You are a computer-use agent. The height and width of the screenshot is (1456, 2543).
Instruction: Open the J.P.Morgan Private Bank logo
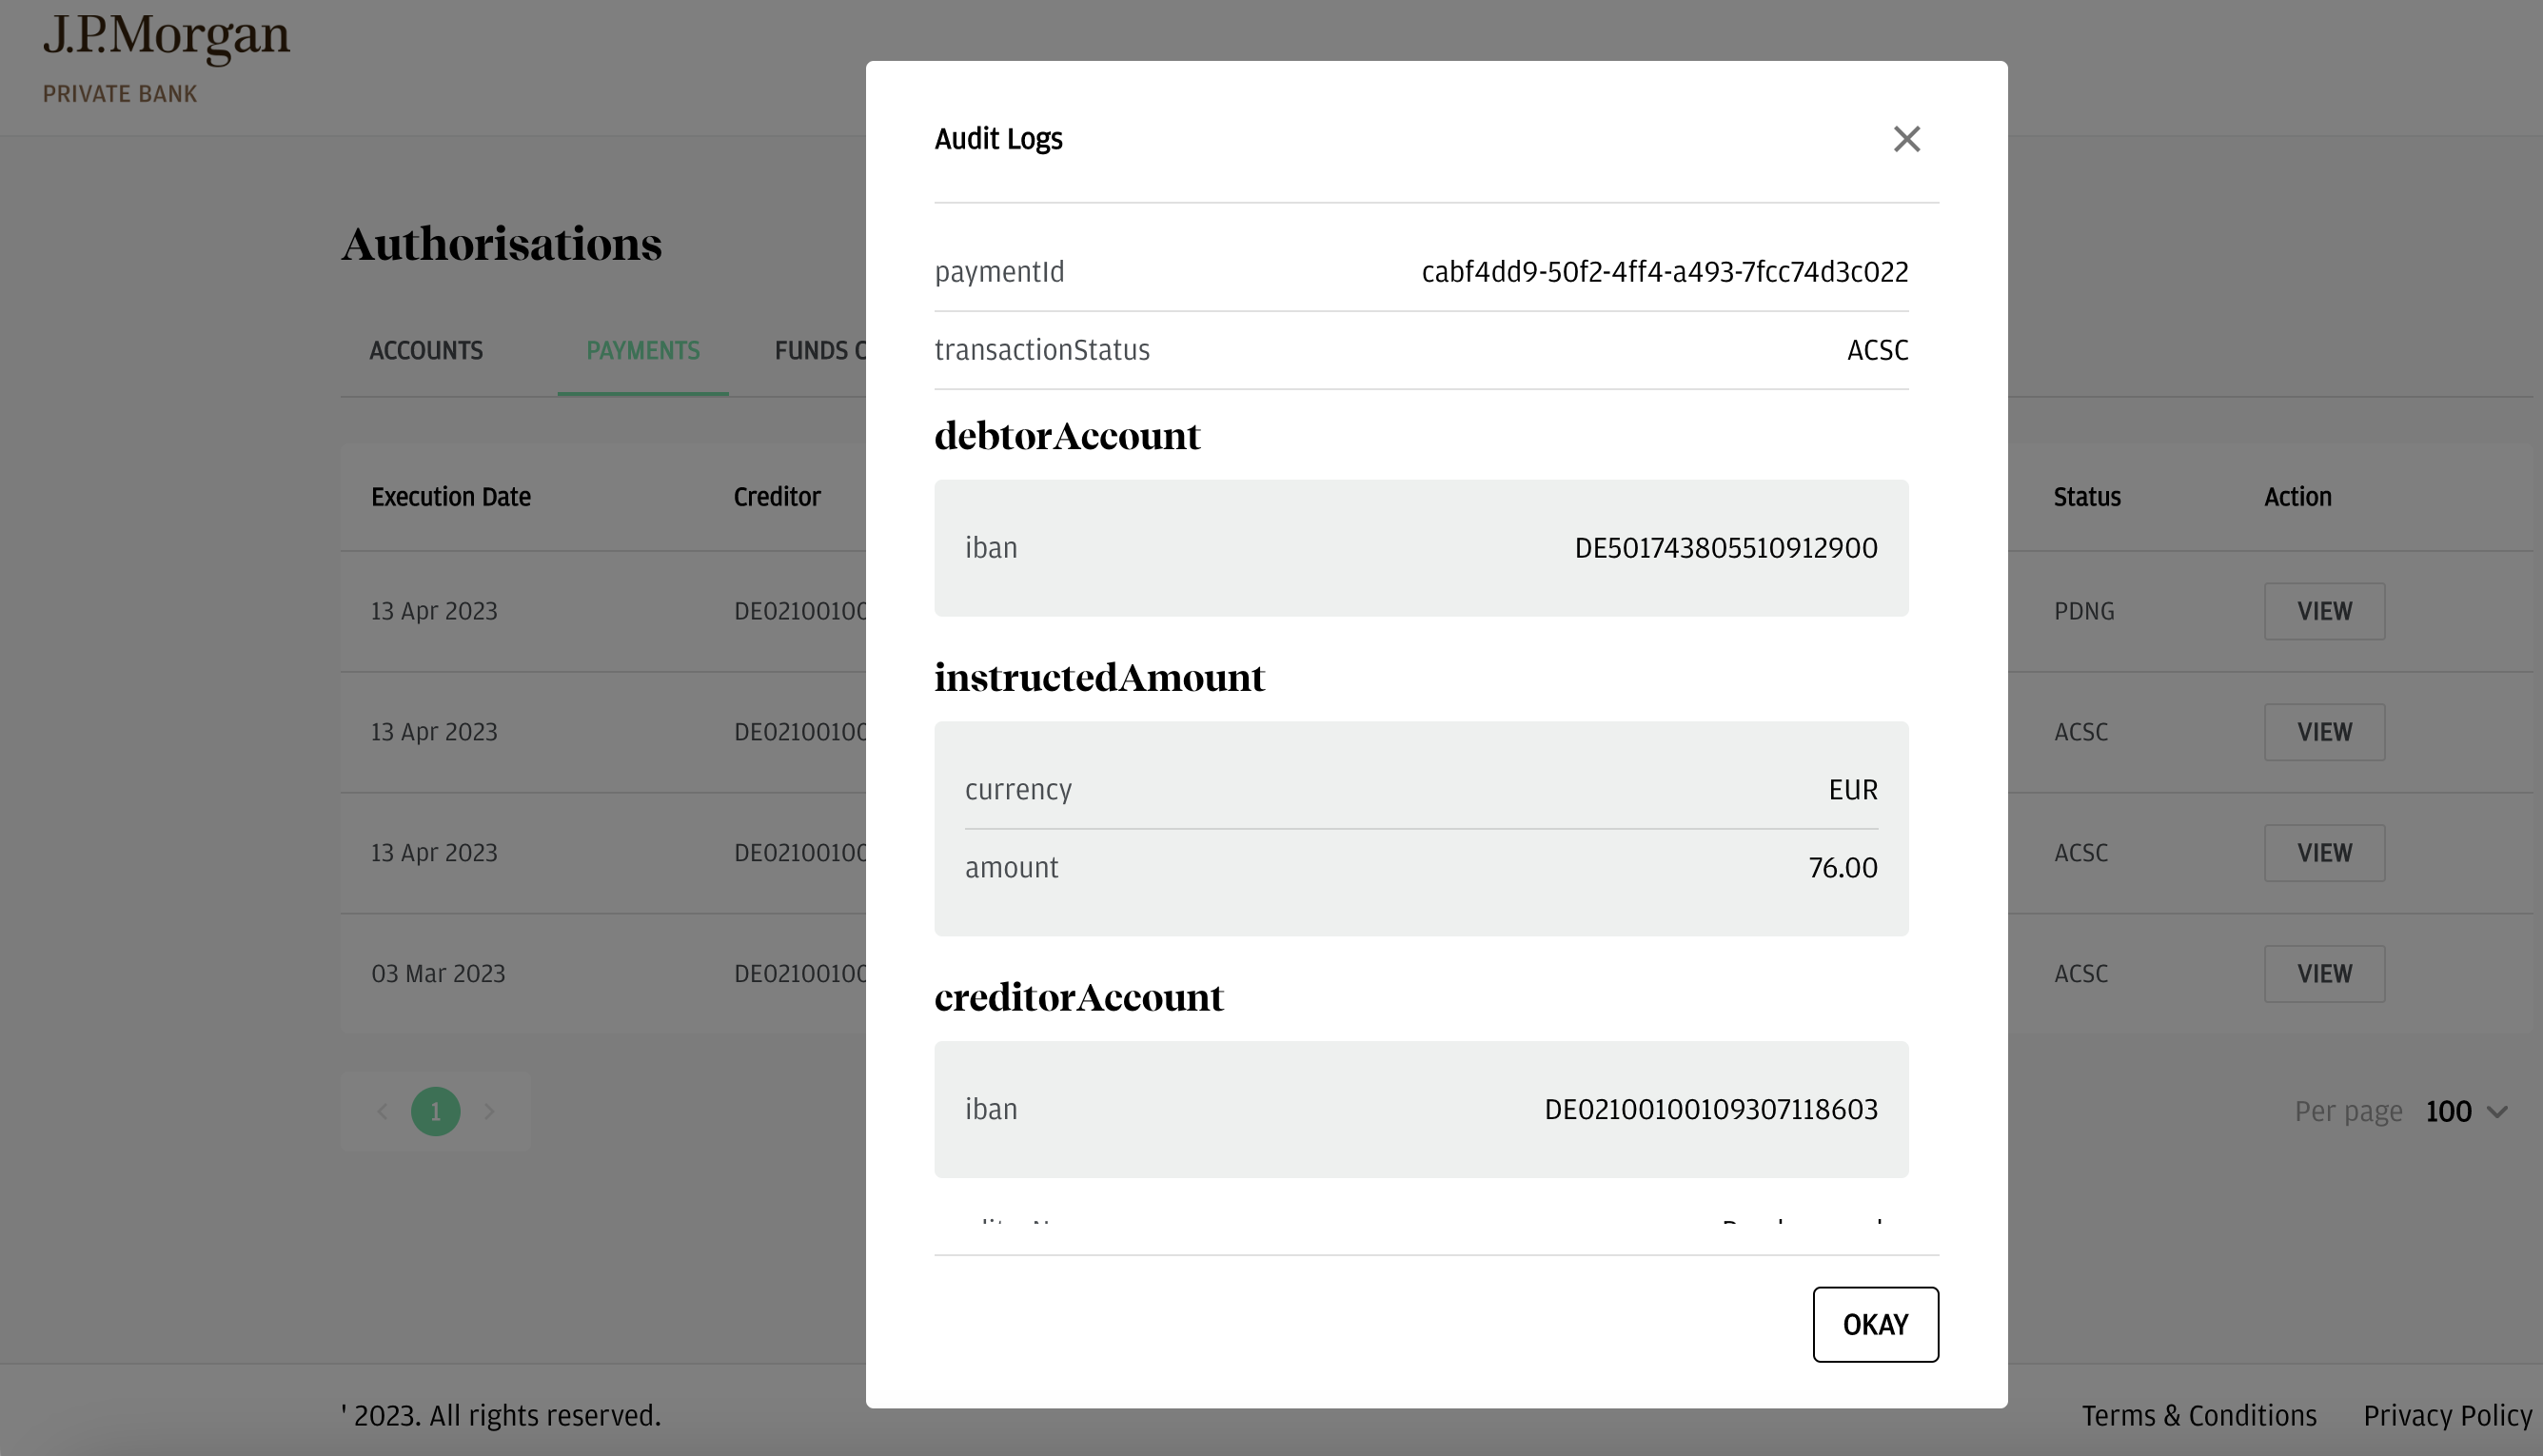coord(166,57)
